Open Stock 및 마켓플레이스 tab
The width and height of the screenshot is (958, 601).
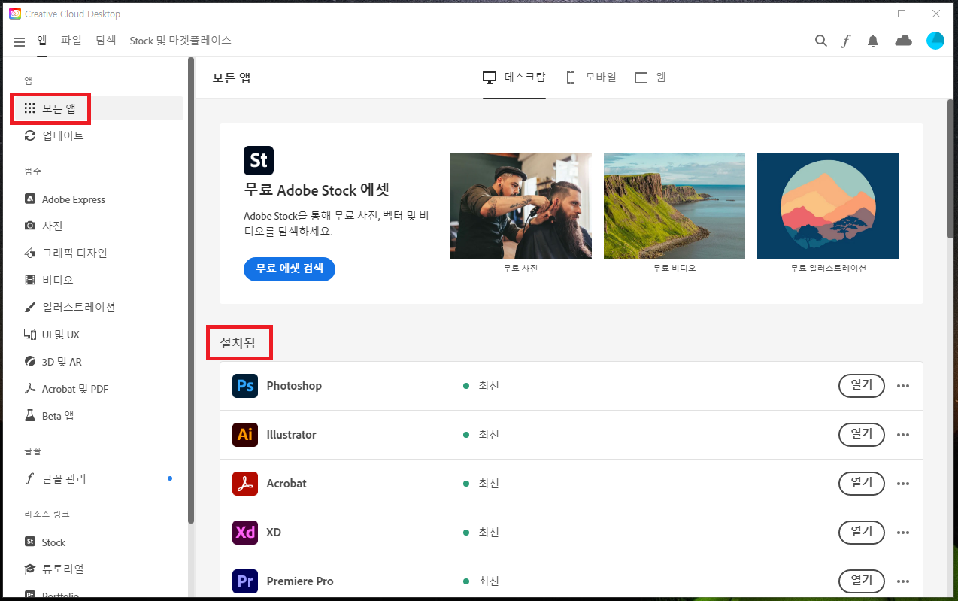180,41
